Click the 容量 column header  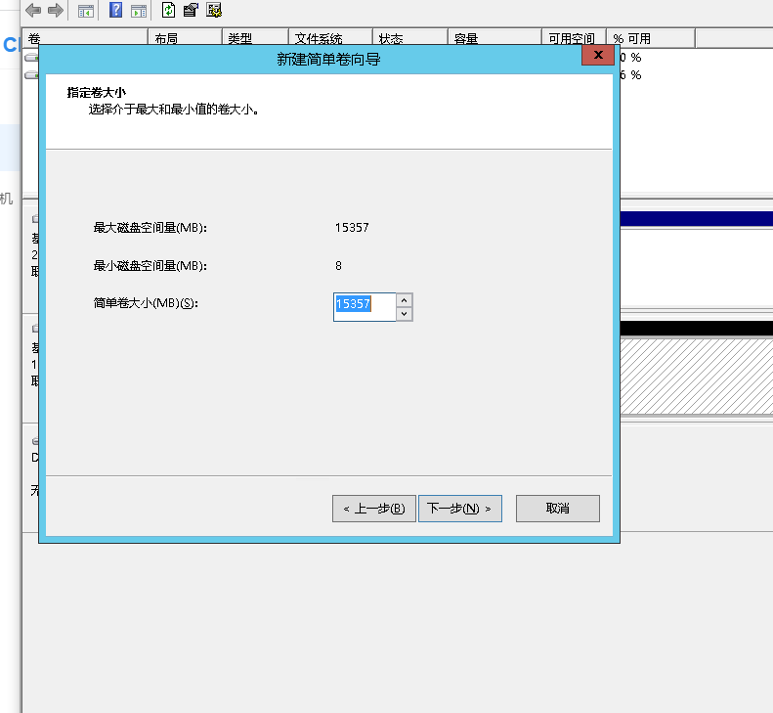(x=494, y=39)
